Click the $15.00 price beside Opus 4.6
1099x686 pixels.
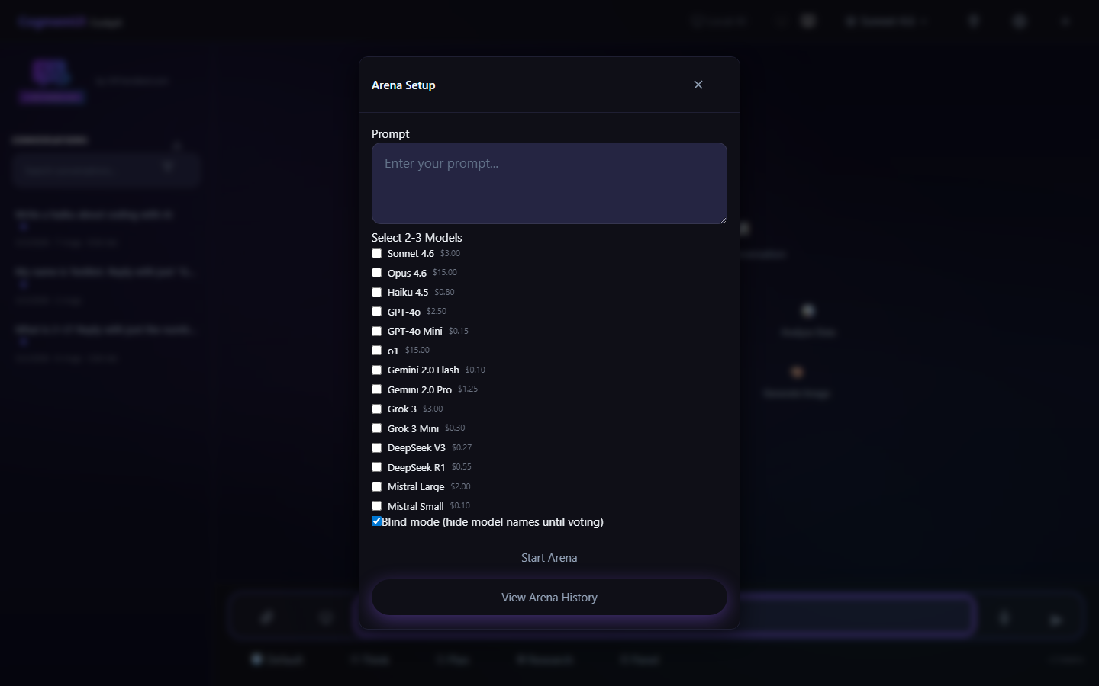445,273
